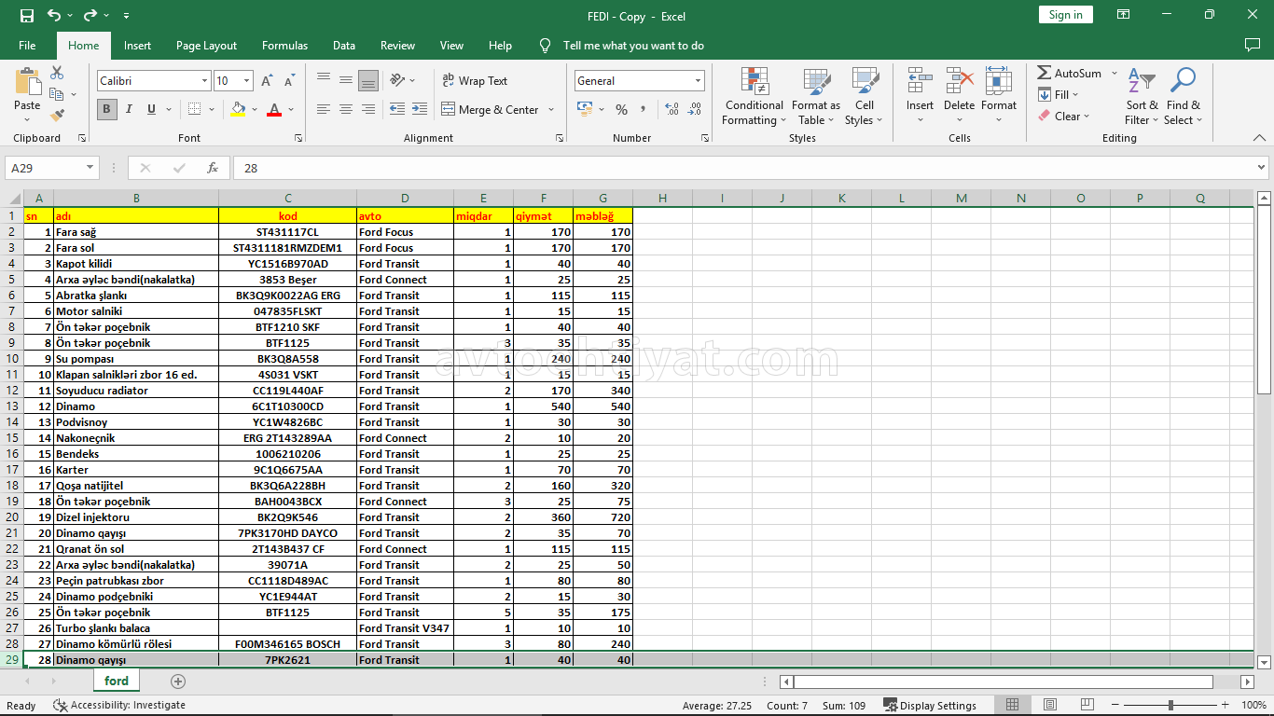Viewport: 1274px width, 716px height.
Task: Apply comma style number format
Action: (x=644, y=109)
